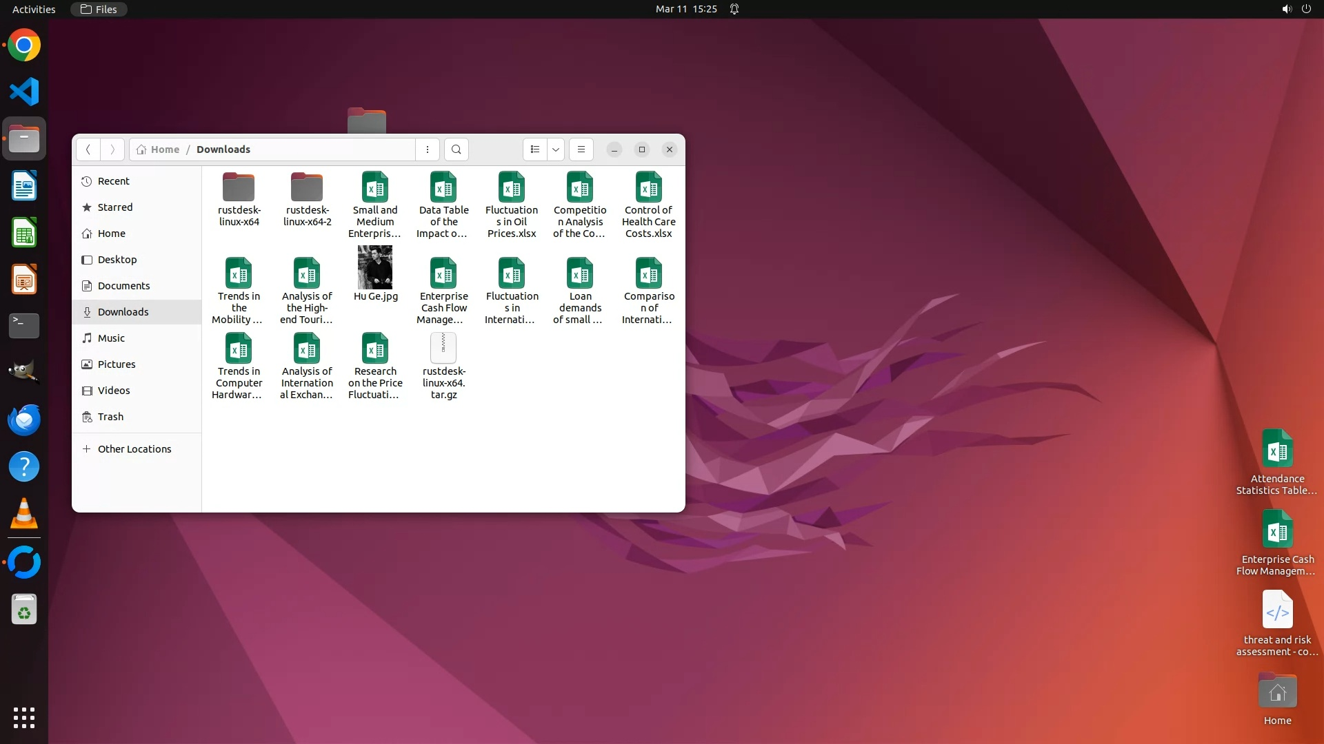
Task: Click the forward navigation arrow
Action: [112, 149]
